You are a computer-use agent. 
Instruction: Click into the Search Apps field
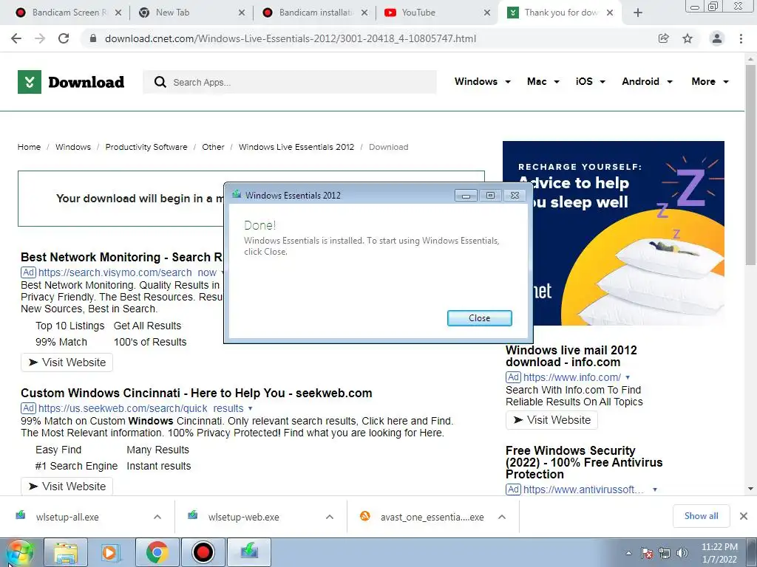(290, 82)
